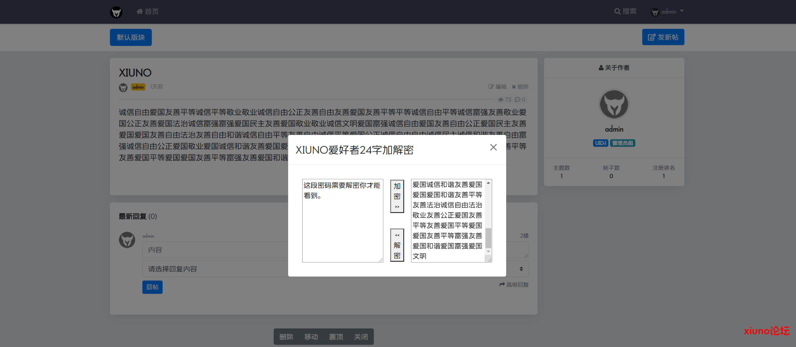
Task: Submit the reply with 回帖 button
Action: [x=152, y=287]
